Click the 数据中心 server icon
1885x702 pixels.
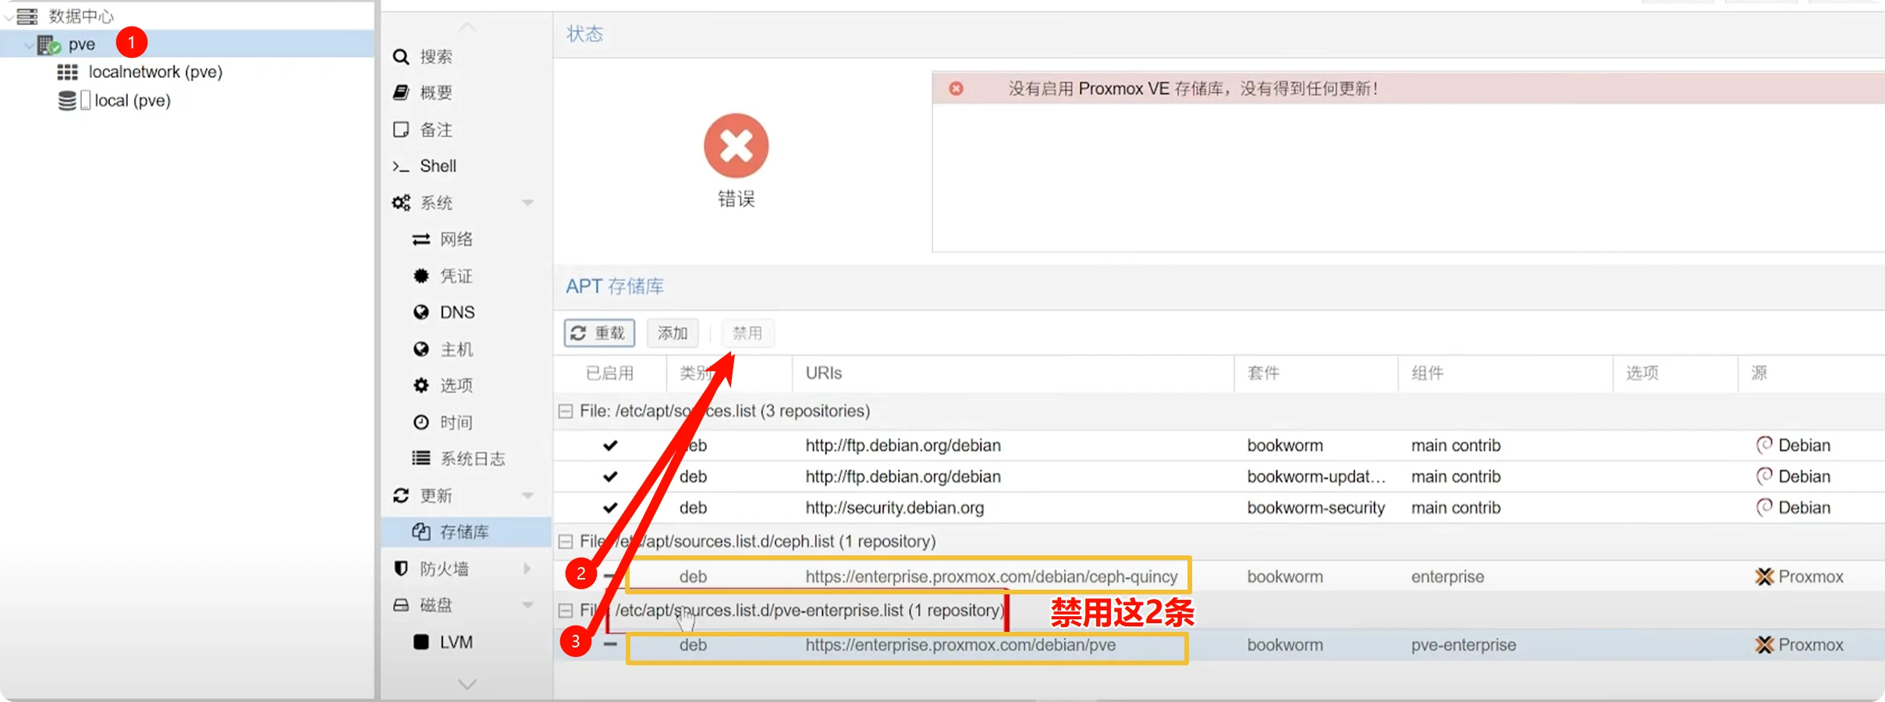coord(27,16)
